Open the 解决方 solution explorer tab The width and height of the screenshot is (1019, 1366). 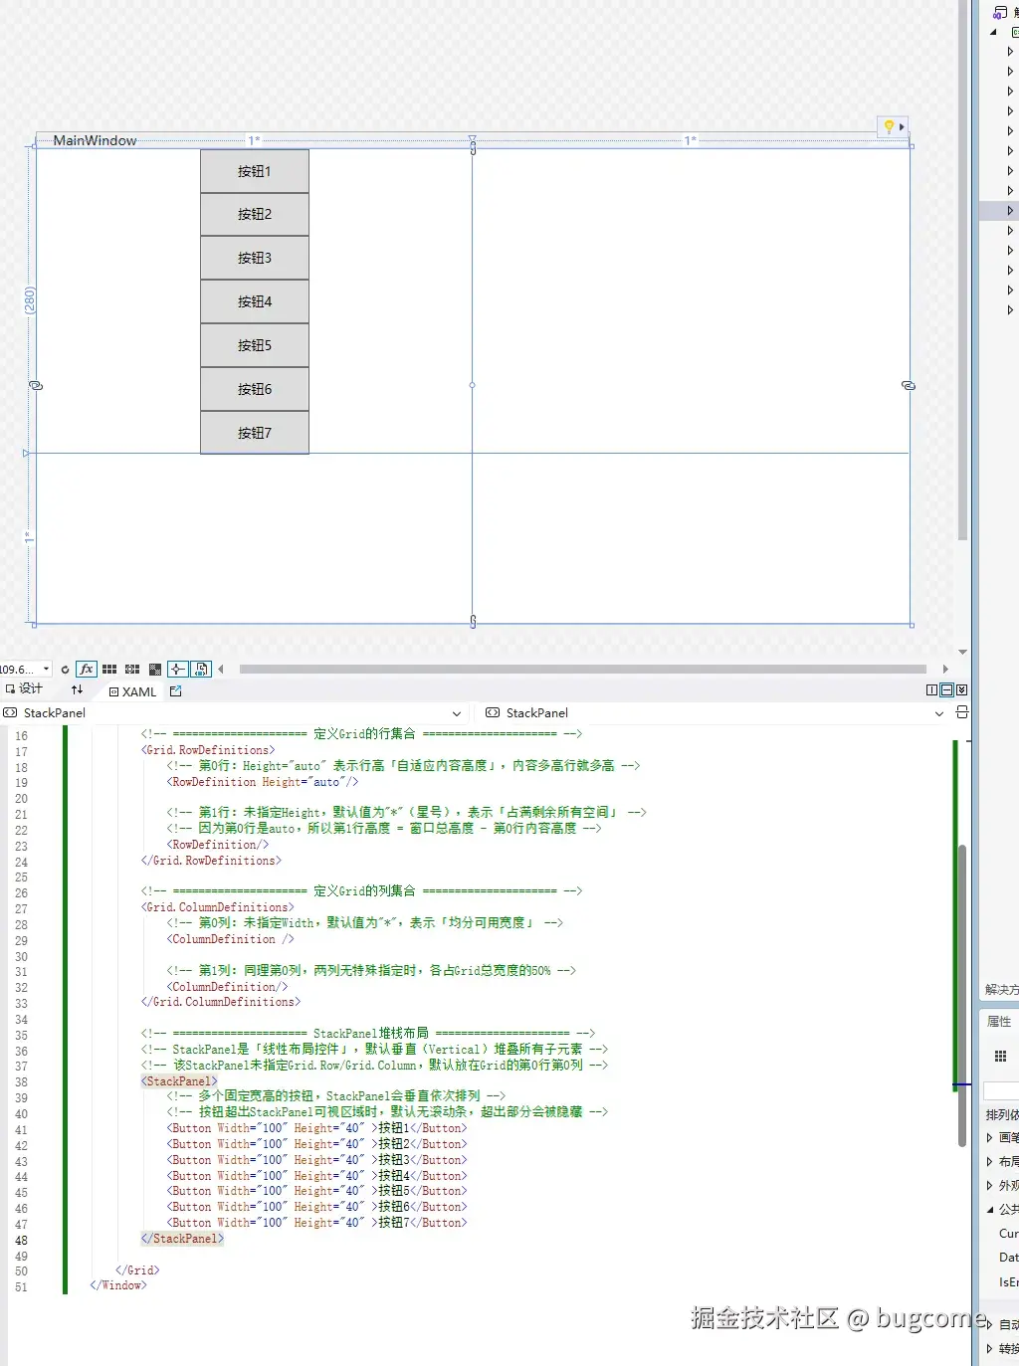1001,989
